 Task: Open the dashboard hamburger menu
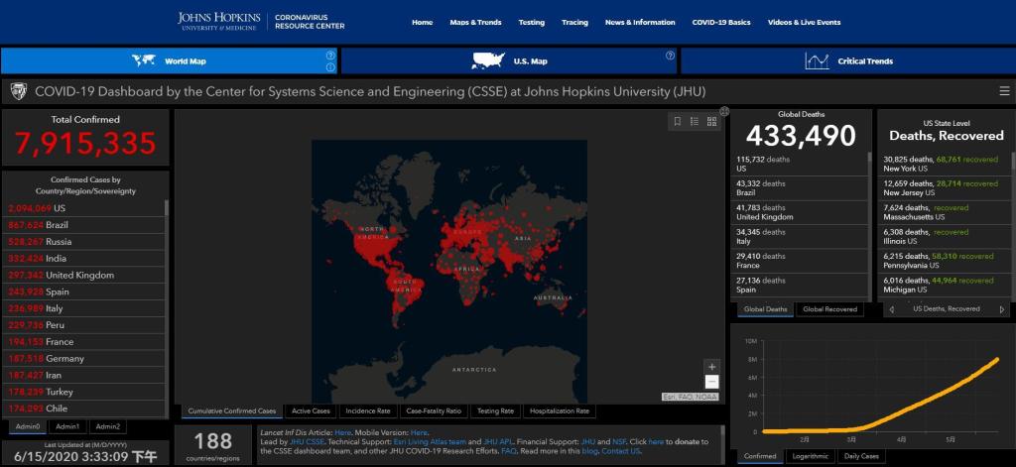click(x=1004, y=91)
